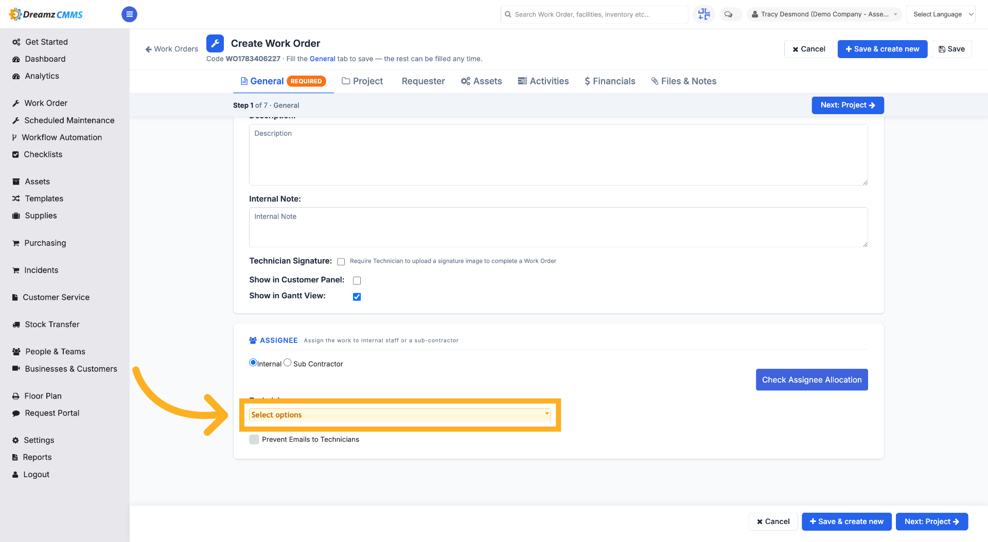Click the top Next: Project button
The image size is (988, 542).
pos(848,105)
